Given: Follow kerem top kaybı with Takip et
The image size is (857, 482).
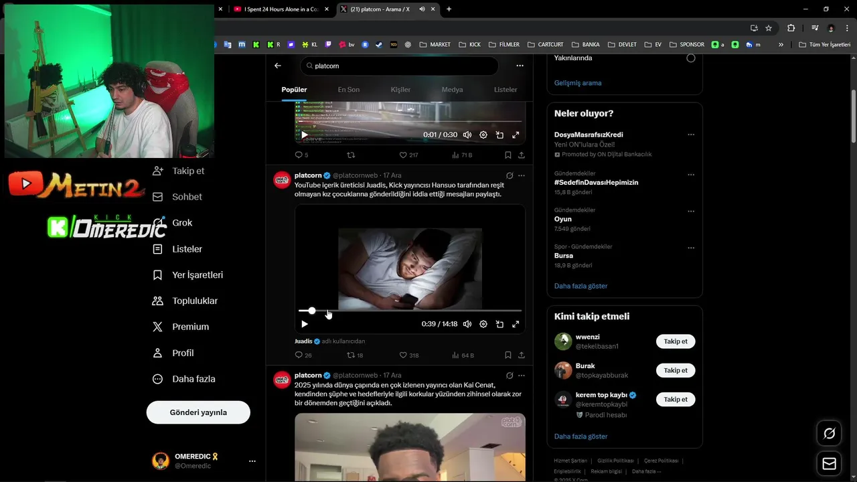Looking at the screenshot, I should (676, 399).
